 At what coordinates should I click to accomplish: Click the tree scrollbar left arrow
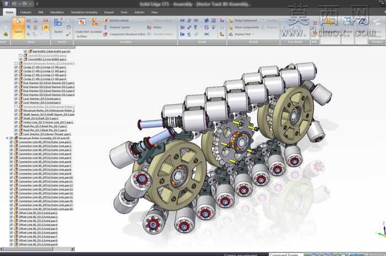pos(2,249)
